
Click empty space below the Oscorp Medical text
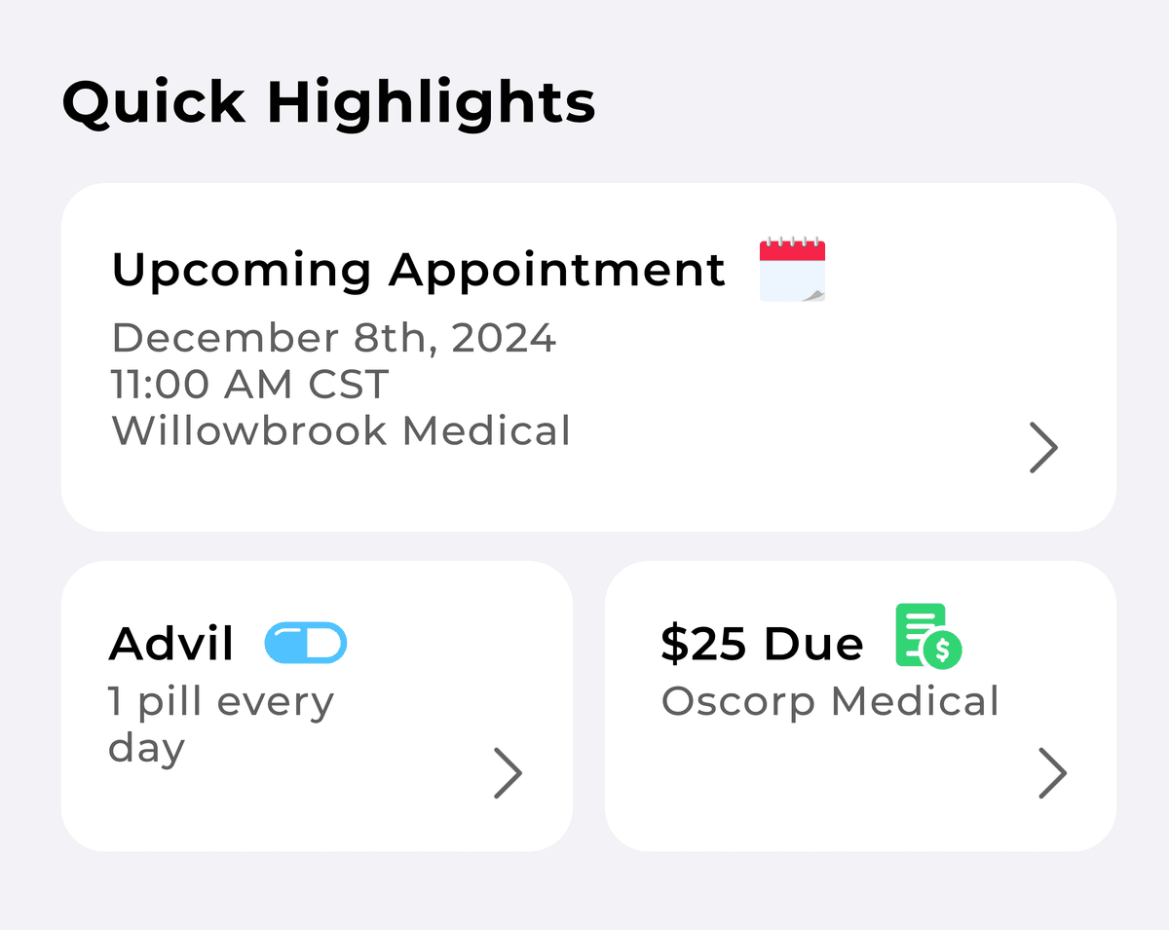[x=828, y=789]
